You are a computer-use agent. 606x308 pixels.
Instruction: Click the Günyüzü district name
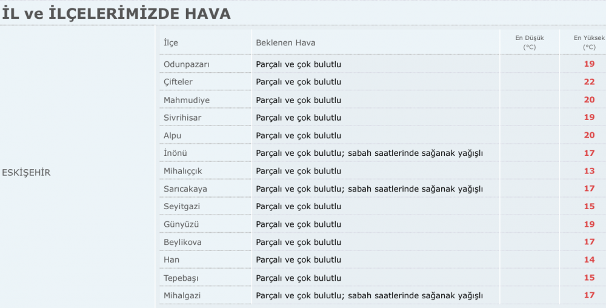coord(181,224)
